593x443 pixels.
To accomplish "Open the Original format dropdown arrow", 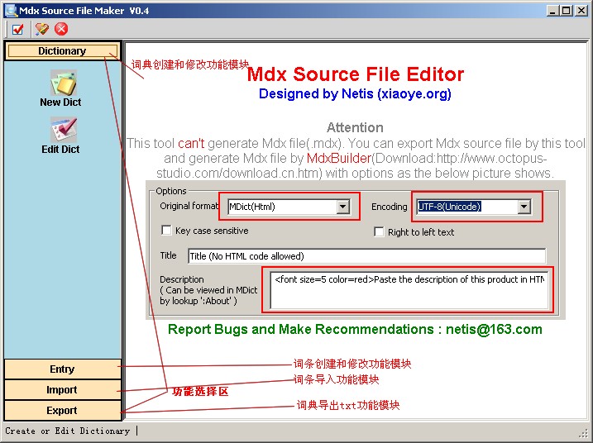I will 342,207.
